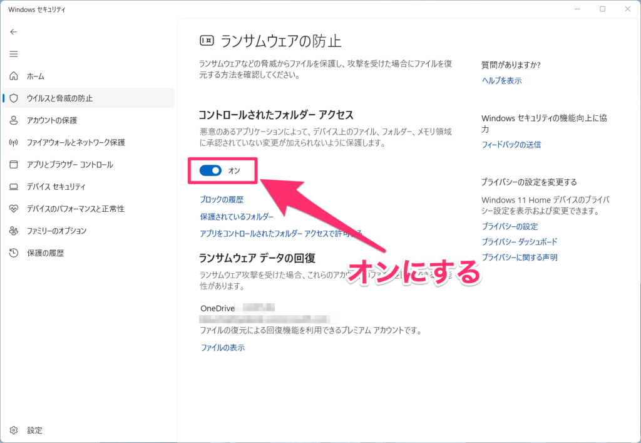Click ファイルの表示 under OneDrive

222,347
